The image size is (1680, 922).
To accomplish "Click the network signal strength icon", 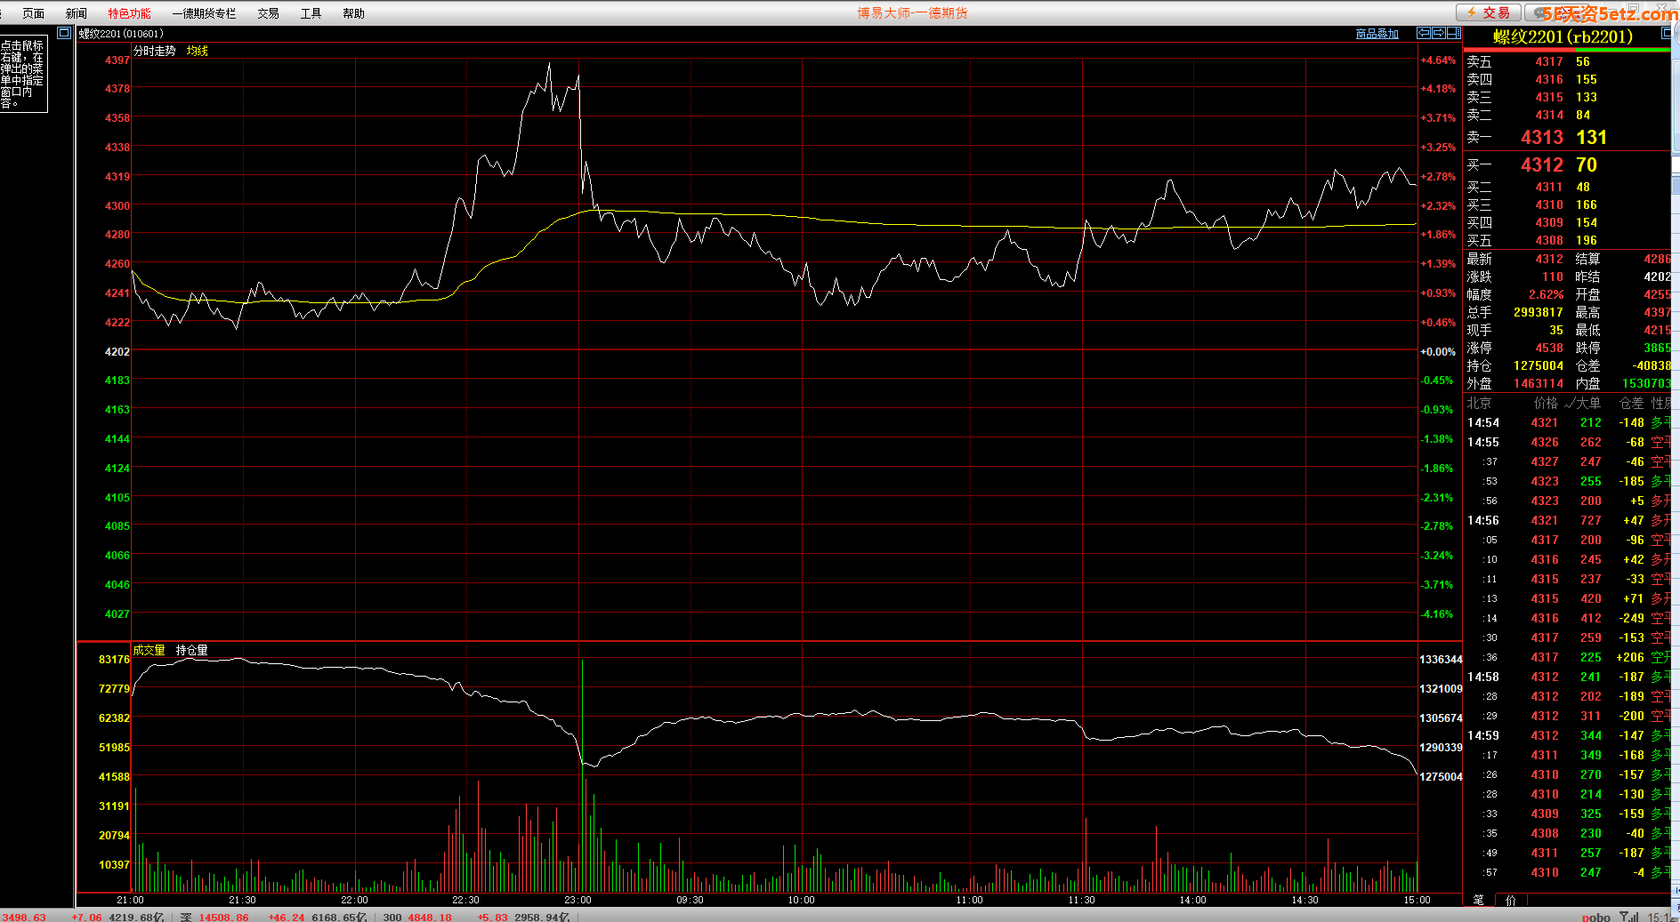I will click(1627, 917).
